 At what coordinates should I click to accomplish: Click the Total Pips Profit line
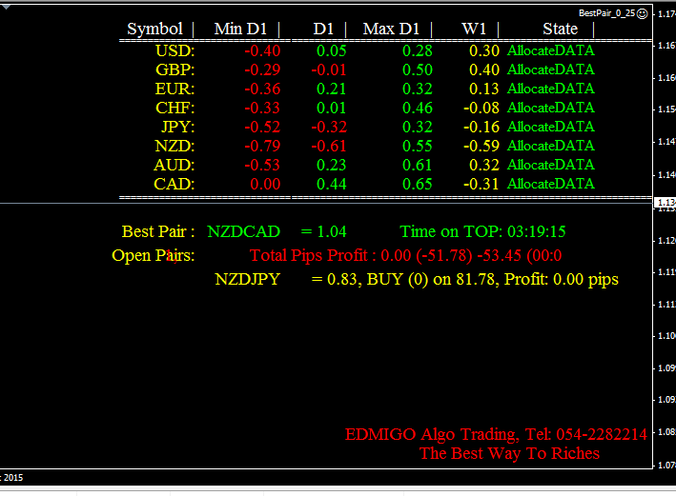[405, 255]
